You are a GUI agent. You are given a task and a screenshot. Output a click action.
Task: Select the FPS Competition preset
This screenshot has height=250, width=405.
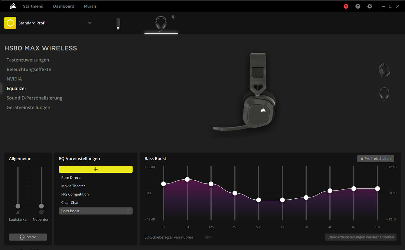(x=96, y=194)
